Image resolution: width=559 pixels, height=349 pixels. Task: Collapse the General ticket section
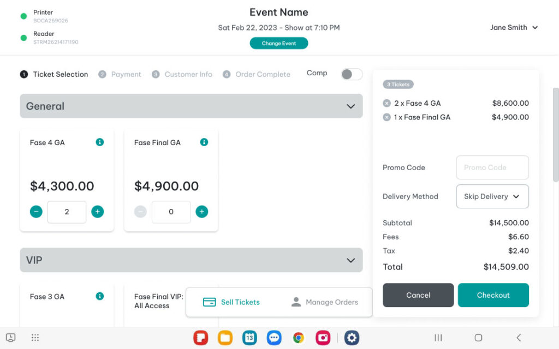(x=351, y=106)
